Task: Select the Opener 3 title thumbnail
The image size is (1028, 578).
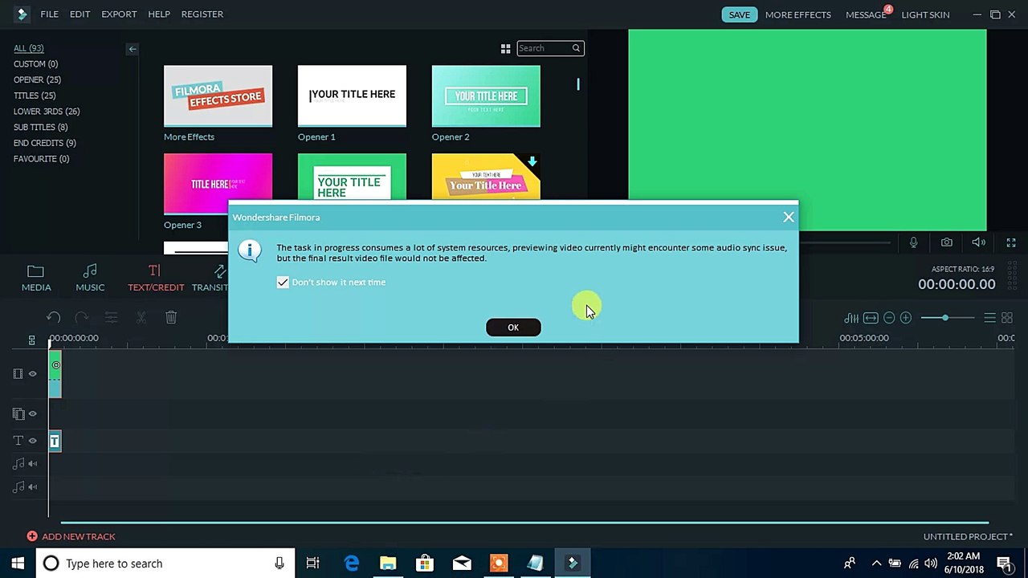Action: pyautogui.click(x=218, y=185)
